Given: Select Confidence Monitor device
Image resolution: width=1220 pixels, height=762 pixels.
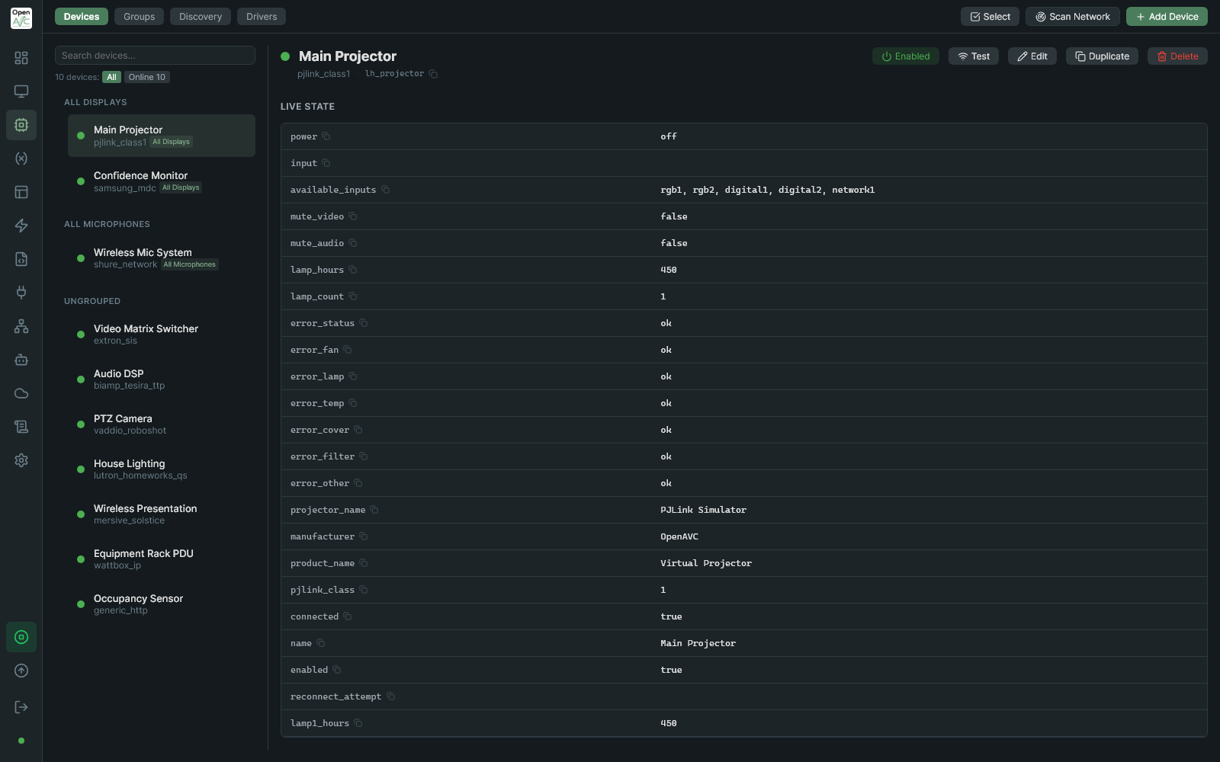Looking at the screenshot, I should tap(162, 181).
